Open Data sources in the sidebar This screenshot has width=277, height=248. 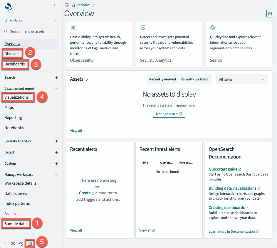16,193
